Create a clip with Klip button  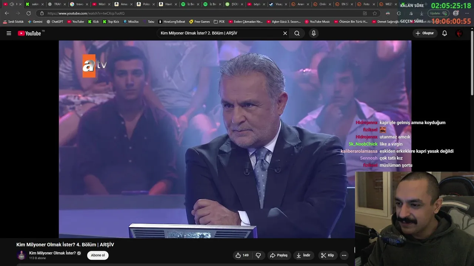point(327,255)
